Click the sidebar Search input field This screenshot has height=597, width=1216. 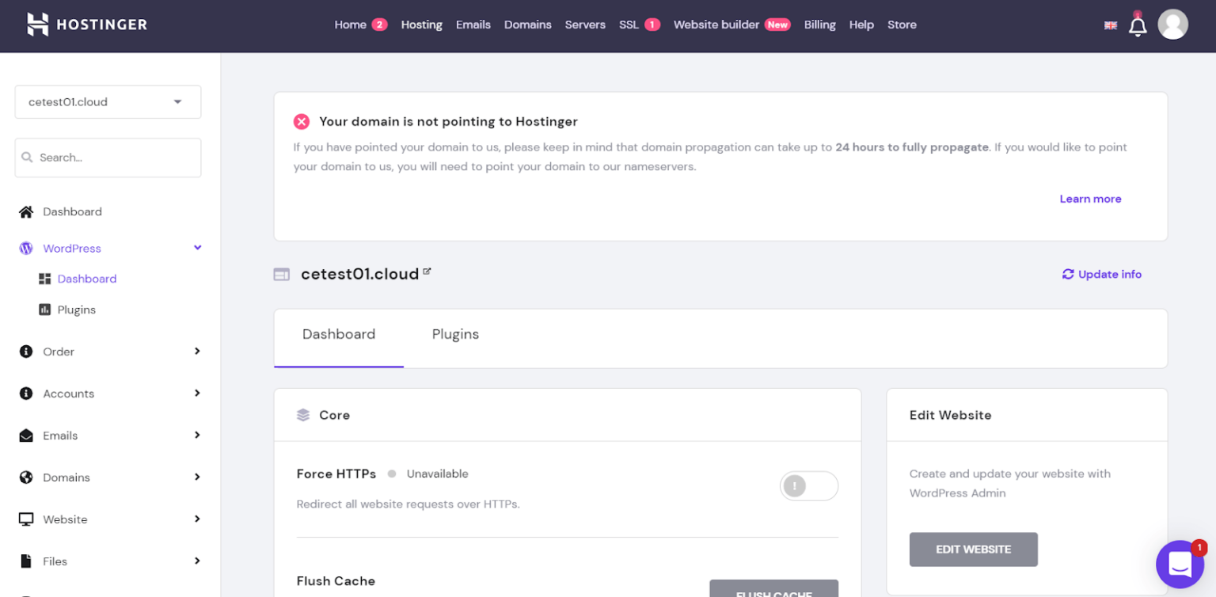pyautogui.click(x=108, y=158)
